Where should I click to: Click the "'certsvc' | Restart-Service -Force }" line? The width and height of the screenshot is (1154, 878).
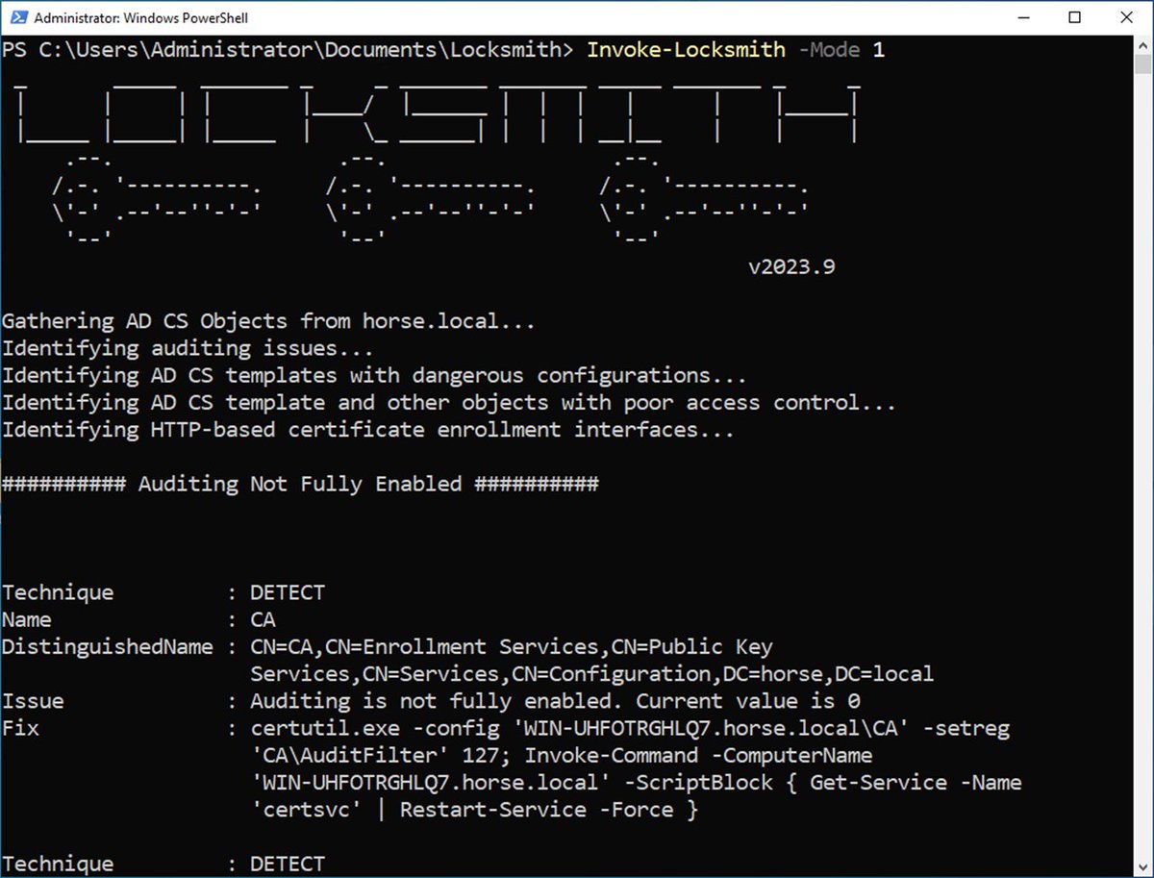[474, 810]
